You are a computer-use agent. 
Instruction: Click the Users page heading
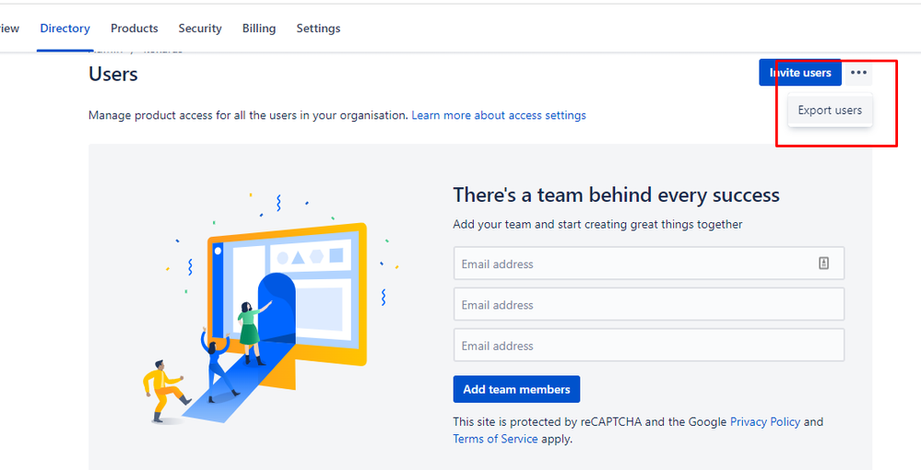click(x=113, y=74)
